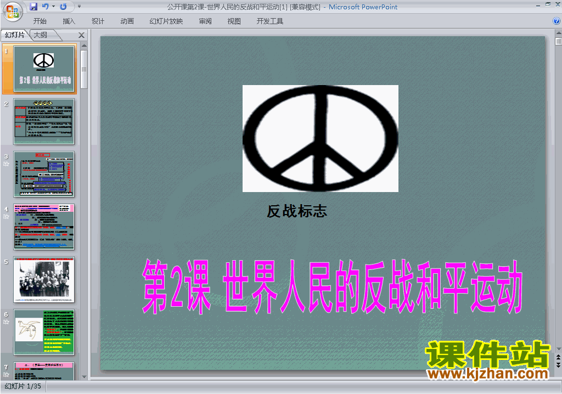Select the peace symbol image on slide
Screen dimensions: 562x394
point(321,138)
